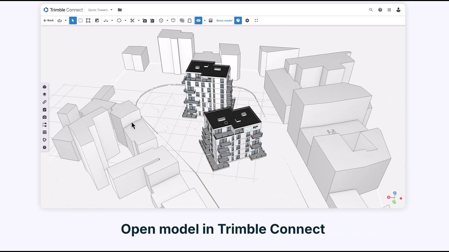Open the visibility eye dropdown arrow
This screenshot has width=449, height=252.
205,21
